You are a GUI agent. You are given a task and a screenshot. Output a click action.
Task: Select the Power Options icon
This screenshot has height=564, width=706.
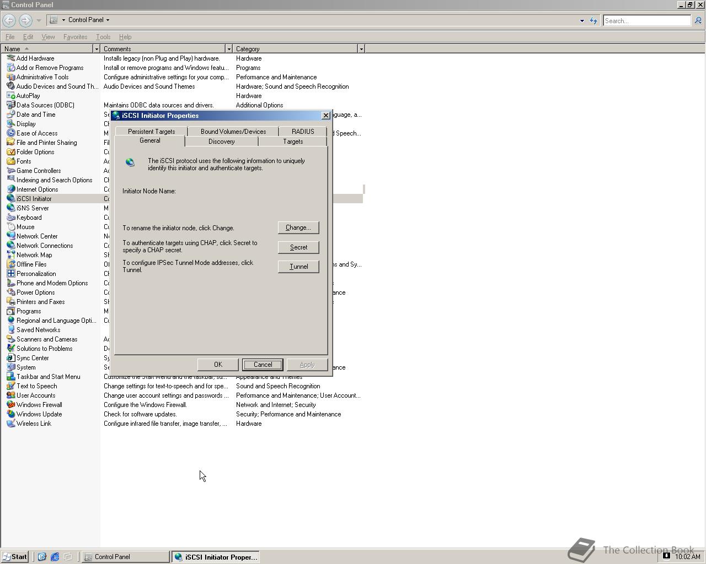tap(10, 292)
